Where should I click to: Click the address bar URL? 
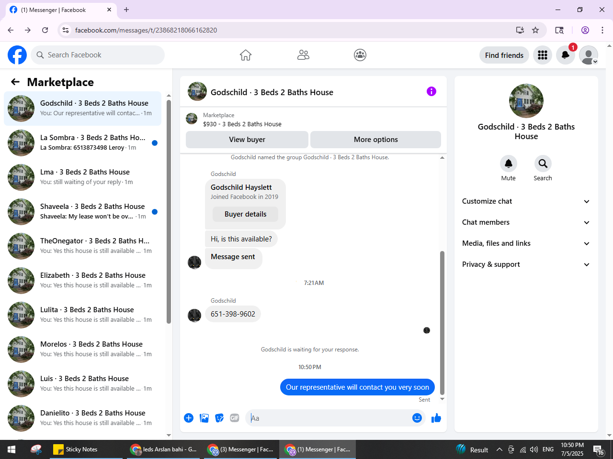tap(146, 30)
